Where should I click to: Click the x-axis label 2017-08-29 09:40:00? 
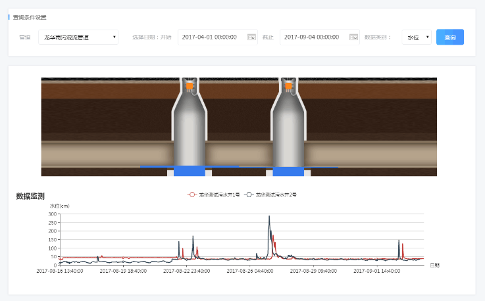pos(313,271)
